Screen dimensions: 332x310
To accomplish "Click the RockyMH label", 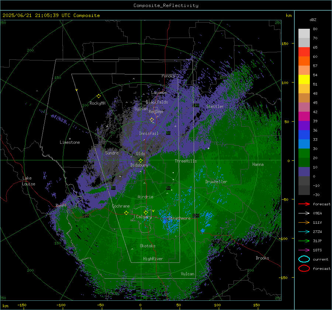I will click(x=97, y=103).
